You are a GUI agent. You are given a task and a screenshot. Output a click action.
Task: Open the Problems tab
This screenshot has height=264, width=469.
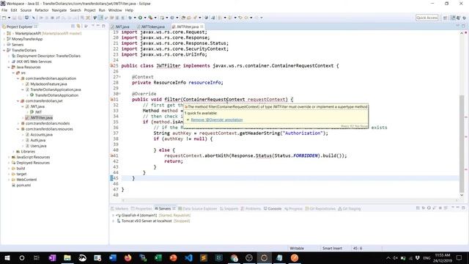(x=251, y=208)
